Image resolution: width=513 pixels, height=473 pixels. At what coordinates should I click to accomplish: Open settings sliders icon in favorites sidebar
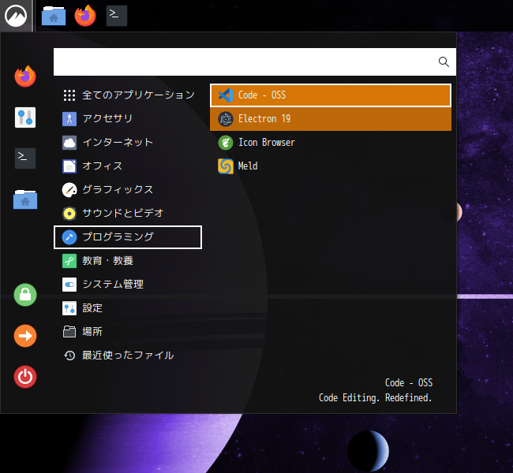[25, 117]
